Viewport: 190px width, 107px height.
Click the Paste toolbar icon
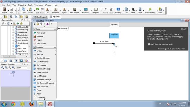30,10
